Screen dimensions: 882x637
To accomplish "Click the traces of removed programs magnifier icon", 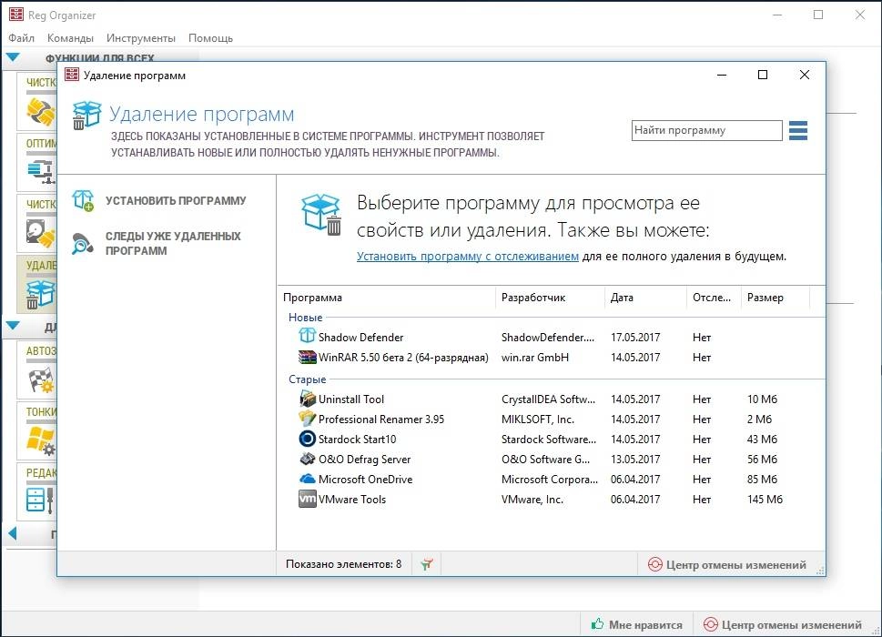I will click(x=83, y=244).
